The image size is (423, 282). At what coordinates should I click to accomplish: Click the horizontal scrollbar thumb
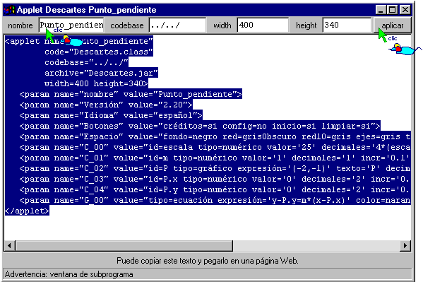[x=124, y=245]
